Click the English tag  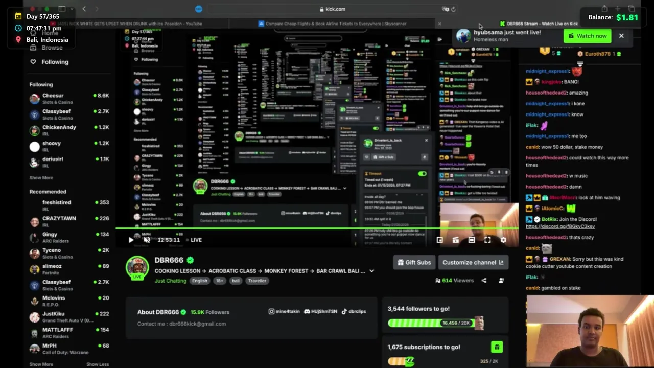click(x=200, y=281)
